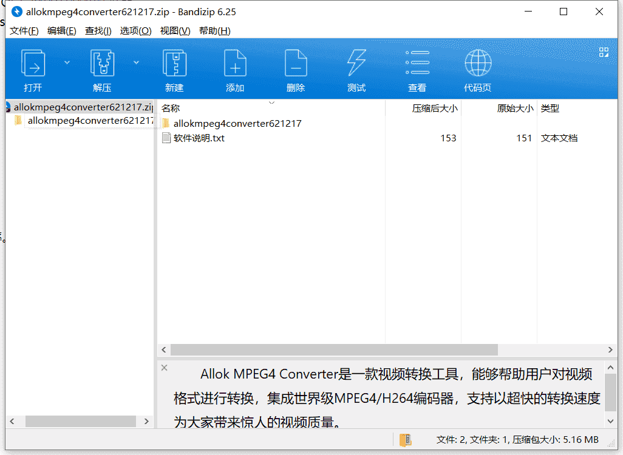Click comment panel scroll up arrow
The height and width of the screenshot is (455, 623).
(611, 368)
